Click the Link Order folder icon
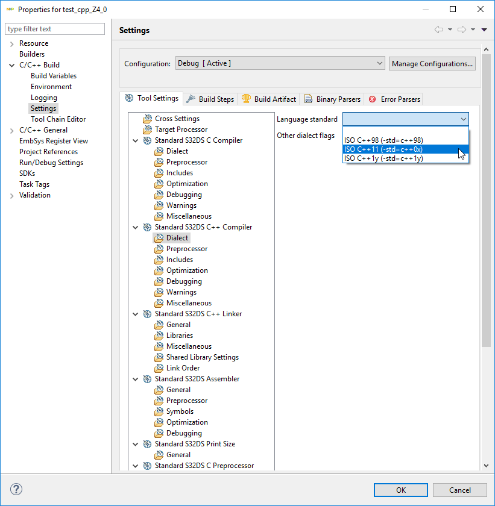 point(159,368)
